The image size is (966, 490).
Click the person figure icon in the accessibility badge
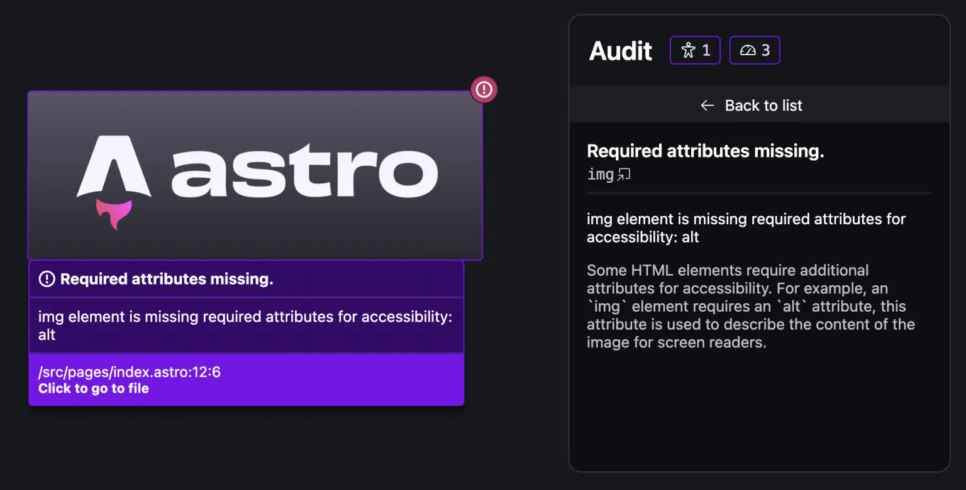point(687,50)
